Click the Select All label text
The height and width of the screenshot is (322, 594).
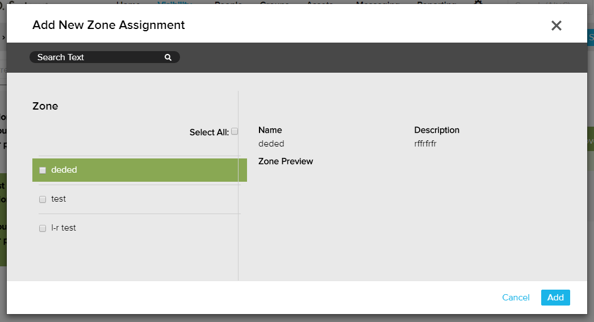(208, 132)
